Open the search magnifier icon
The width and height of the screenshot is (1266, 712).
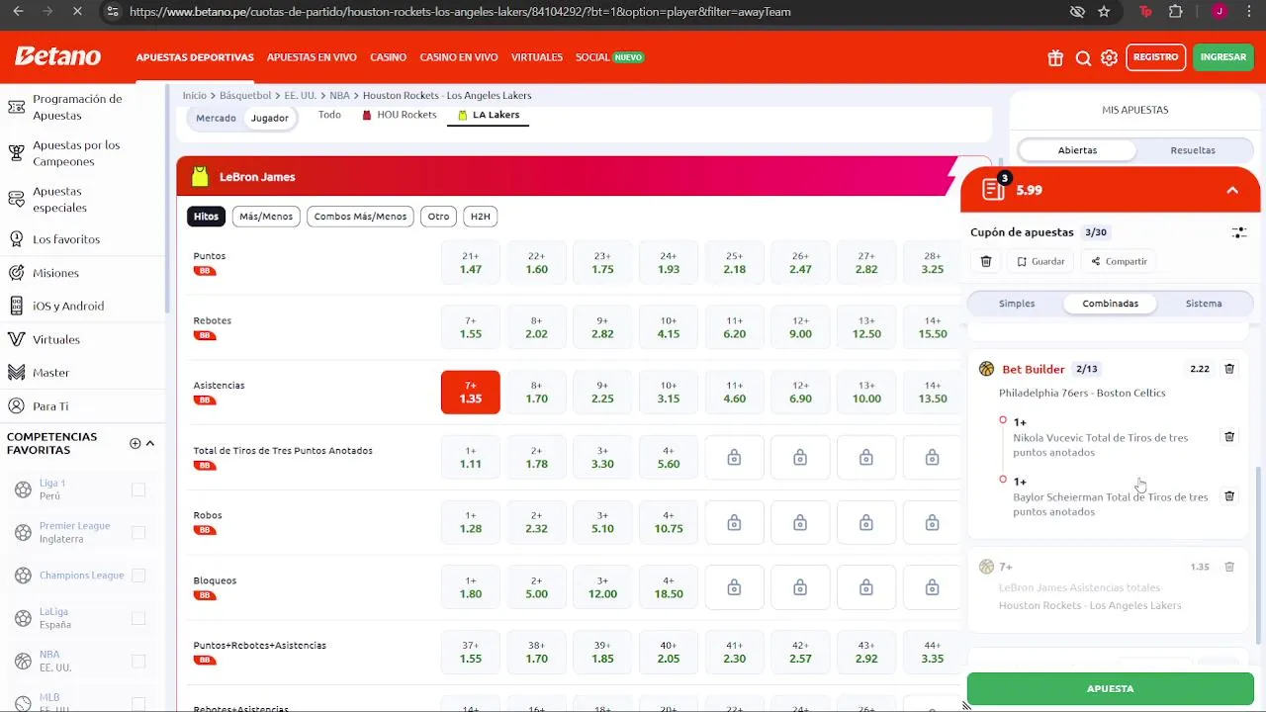[x=1083, y=57]
